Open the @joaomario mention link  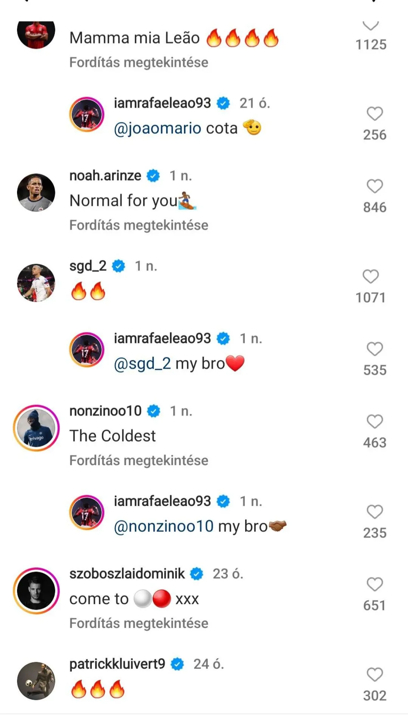[158, 128]
